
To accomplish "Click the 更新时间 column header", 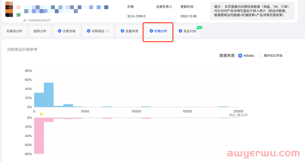I will tap(187, 6).
